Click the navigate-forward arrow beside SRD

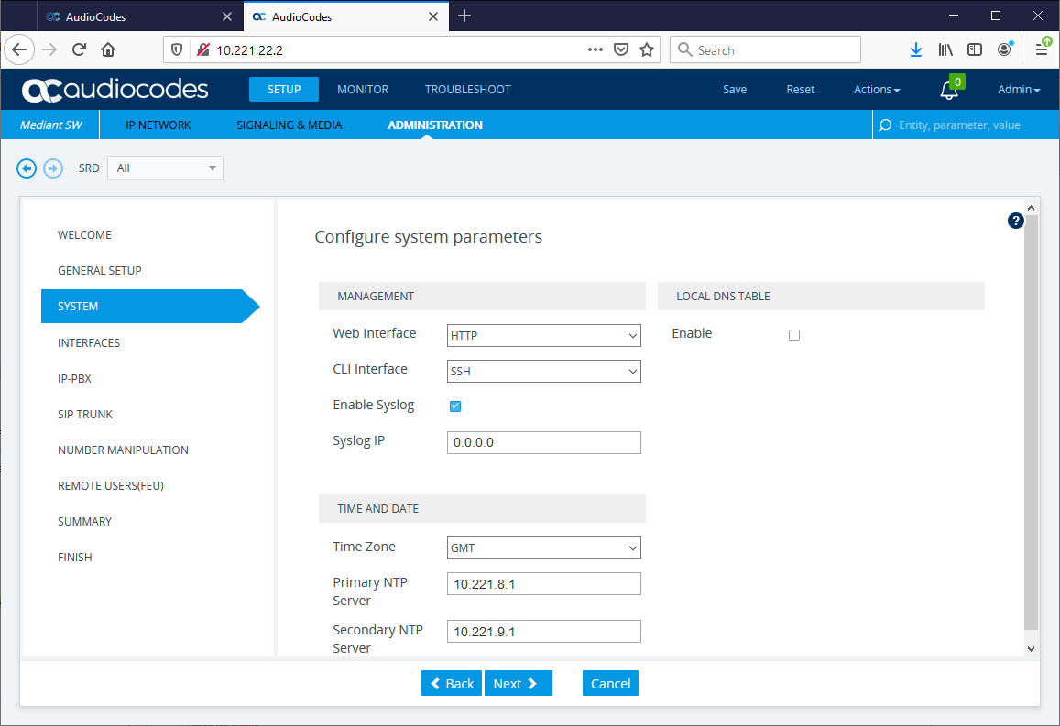[53, 168]
